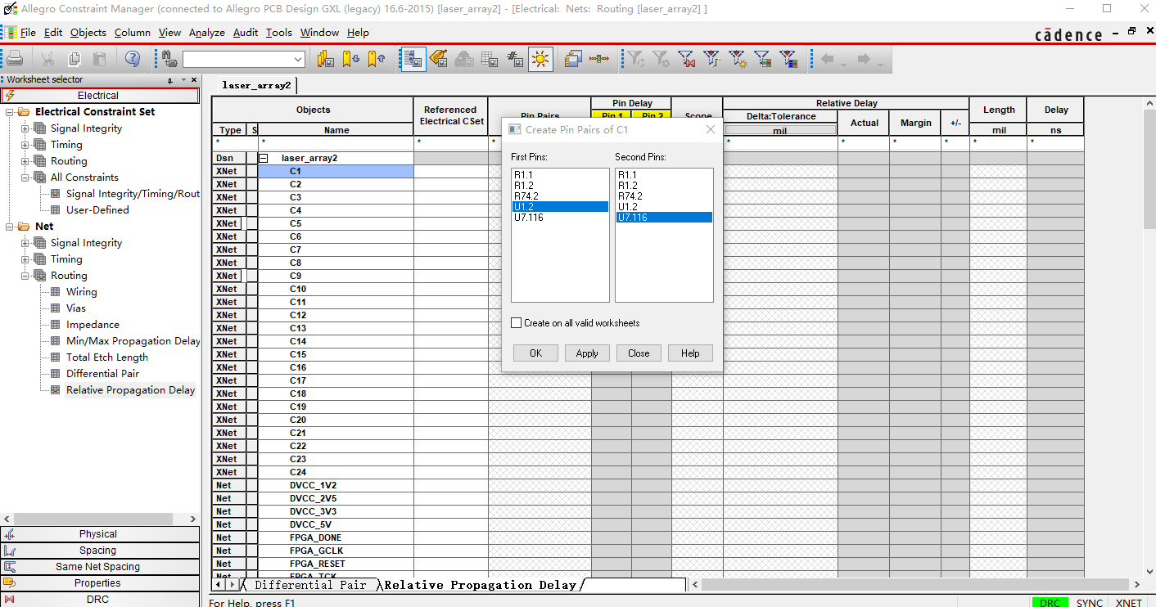Open the Physical section button
1156x607 pixels.
pos(99,534)
